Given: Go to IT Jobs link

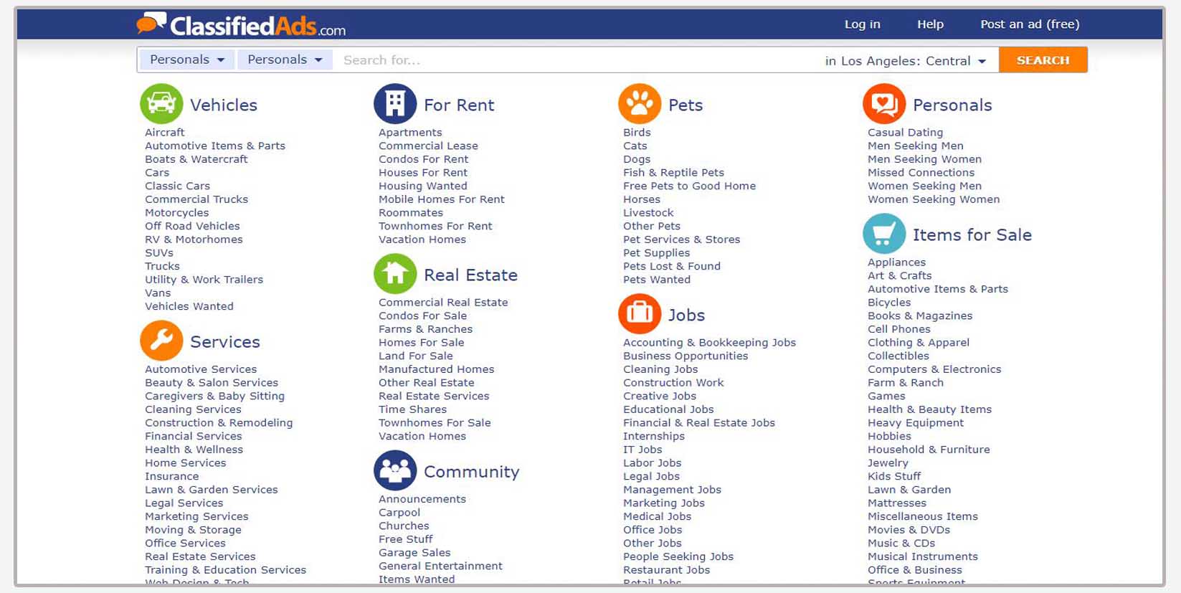Looking at the screenshot, I should pyautogui.click(x=642, y=450).
